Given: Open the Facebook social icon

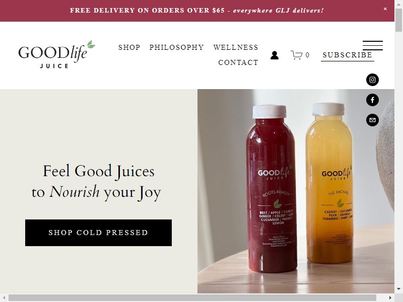Looking at the screenshot, I should tap(372, 100).
